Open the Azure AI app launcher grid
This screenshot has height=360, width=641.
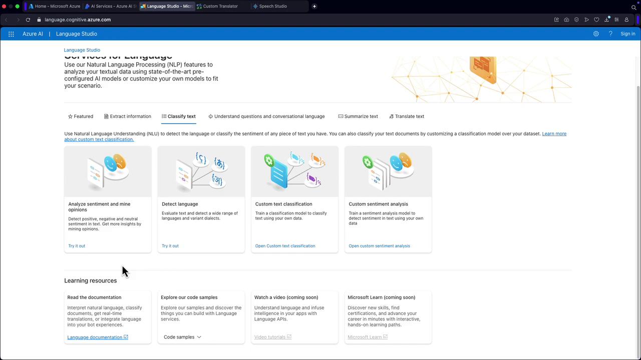(11, 34)
